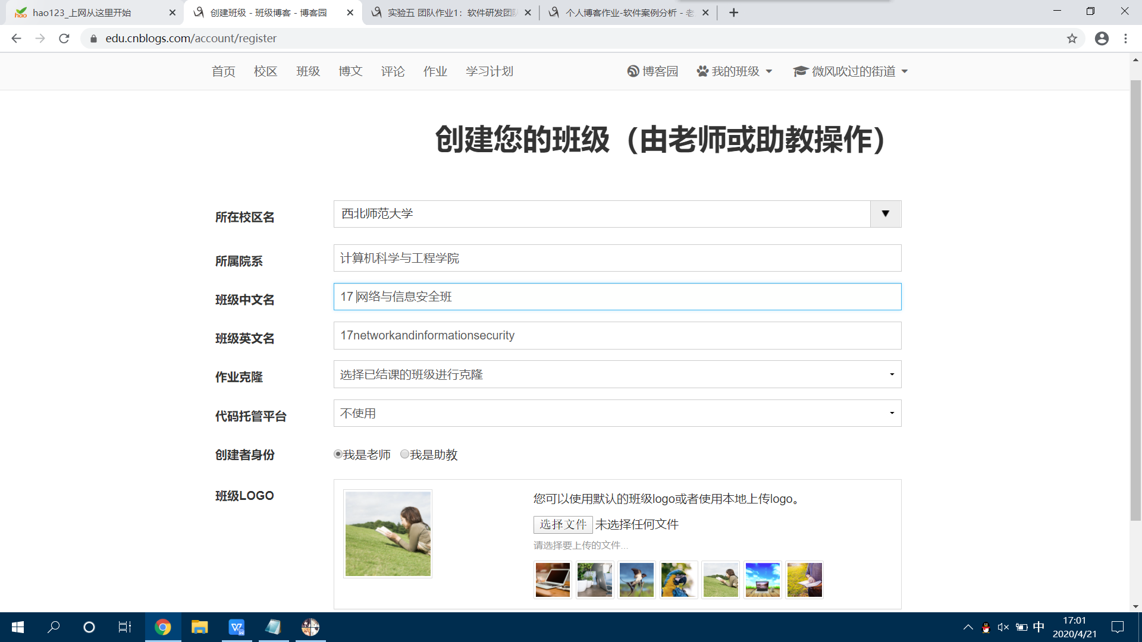Click Windows taskbar search icon
Image resolution: width=1142 pixels, height=642 pixels.
click(x=54, y=627)
